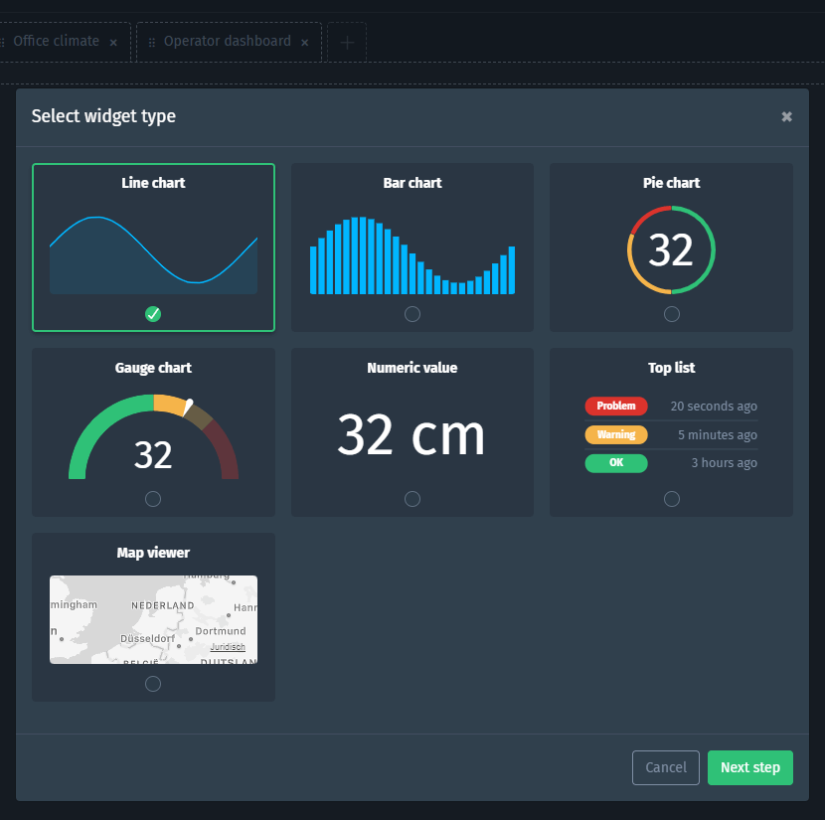
Task: Switch to the Operator dashboard tab
Action: coord(228,42)
